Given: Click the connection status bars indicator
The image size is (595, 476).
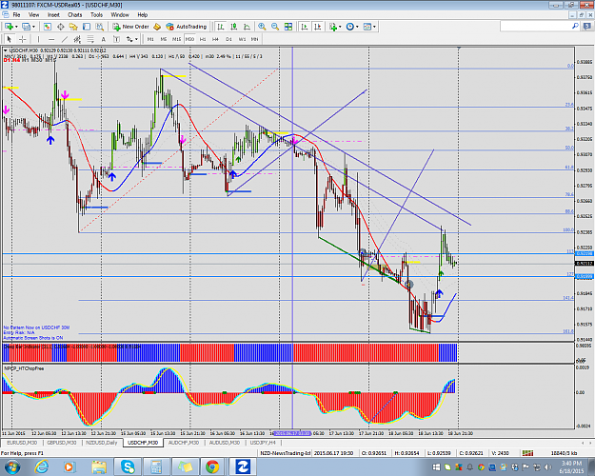Looking at the screenshot, I should tap(527, 453).
